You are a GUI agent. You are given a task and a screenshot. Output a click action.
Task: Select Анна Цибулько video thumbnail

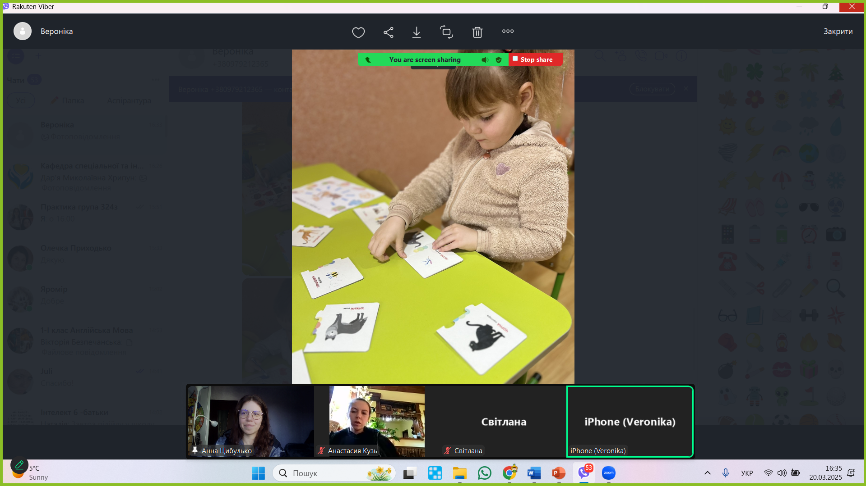251,422
